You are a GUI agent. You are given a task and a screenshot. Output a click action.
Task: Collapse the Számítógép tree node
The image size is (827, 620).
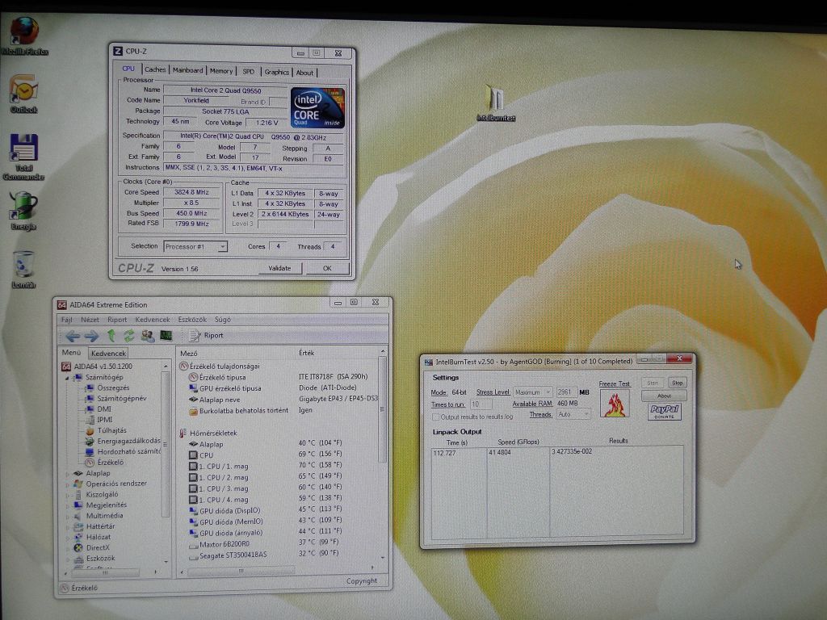pyautogui.click(x=67, y=378)
